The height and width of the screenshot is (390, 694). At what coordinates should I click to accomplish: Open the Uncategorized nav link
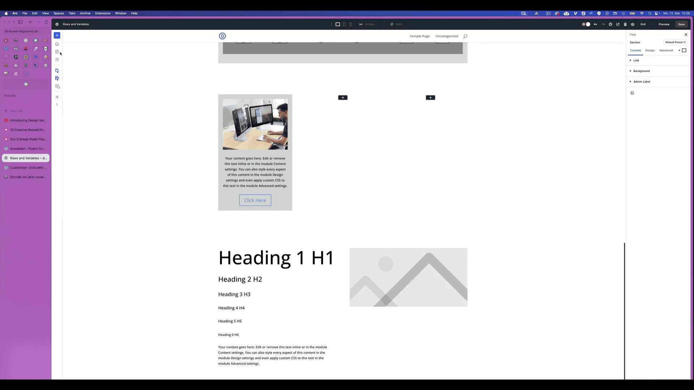447,36
